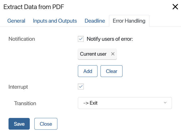Select the Current user chip label
This screenshot has width=181, height=131.
93,54
